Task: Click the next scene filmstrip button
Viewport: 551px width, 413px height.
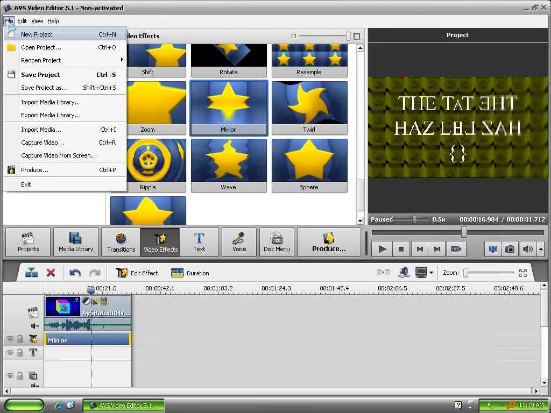Action: (x=456, y=249)
